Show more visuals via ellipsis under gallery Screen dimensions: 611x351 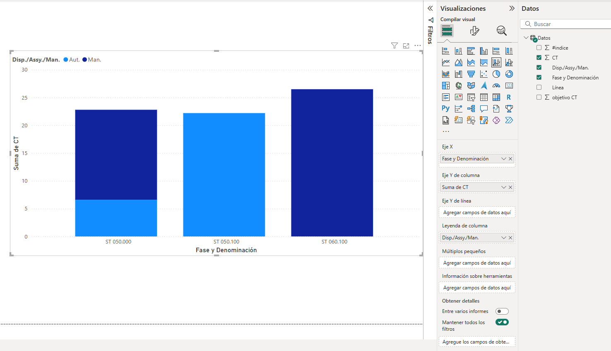pos(446,131)
